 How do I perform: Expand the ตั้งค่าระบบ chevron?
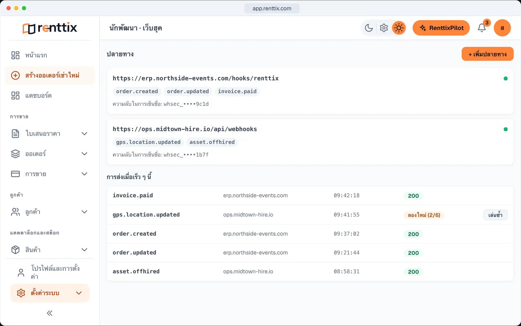tap(79, 293)
